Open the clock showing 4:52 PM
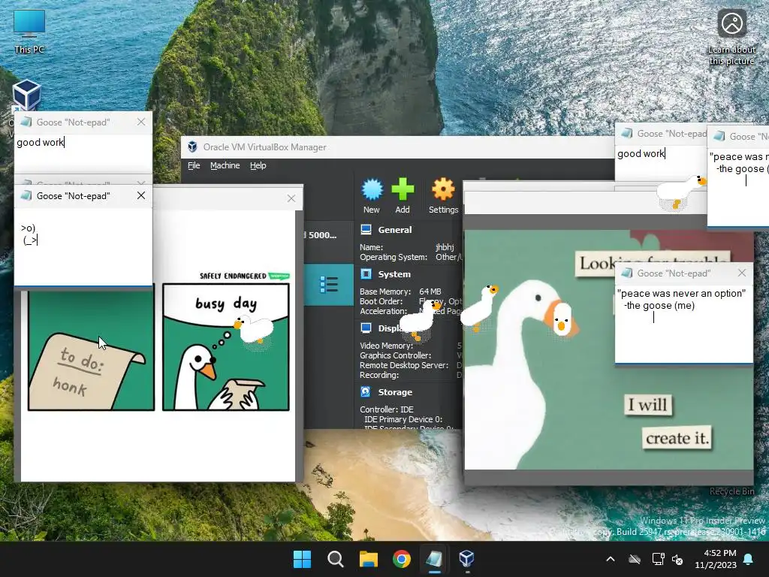This screenshot has height=577, width=769. point(716,559)
